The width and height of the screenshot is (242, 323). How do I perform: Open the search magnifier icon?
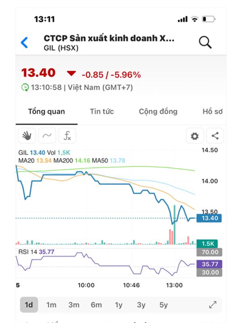205,42
